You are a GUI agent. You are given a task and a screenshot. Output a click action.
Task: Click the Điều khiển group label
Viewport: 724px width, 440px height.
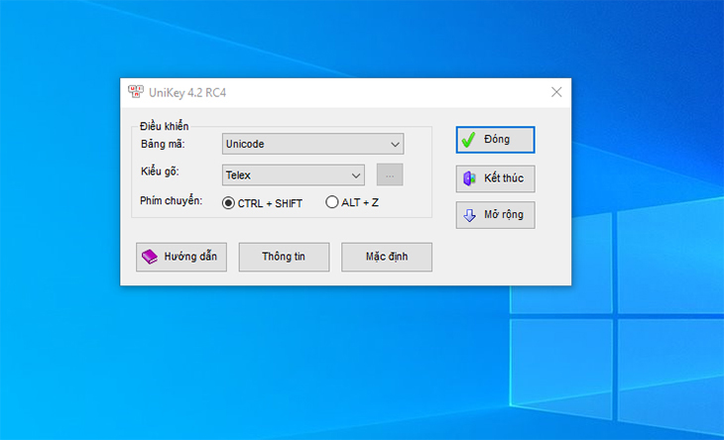click(164, 126)
